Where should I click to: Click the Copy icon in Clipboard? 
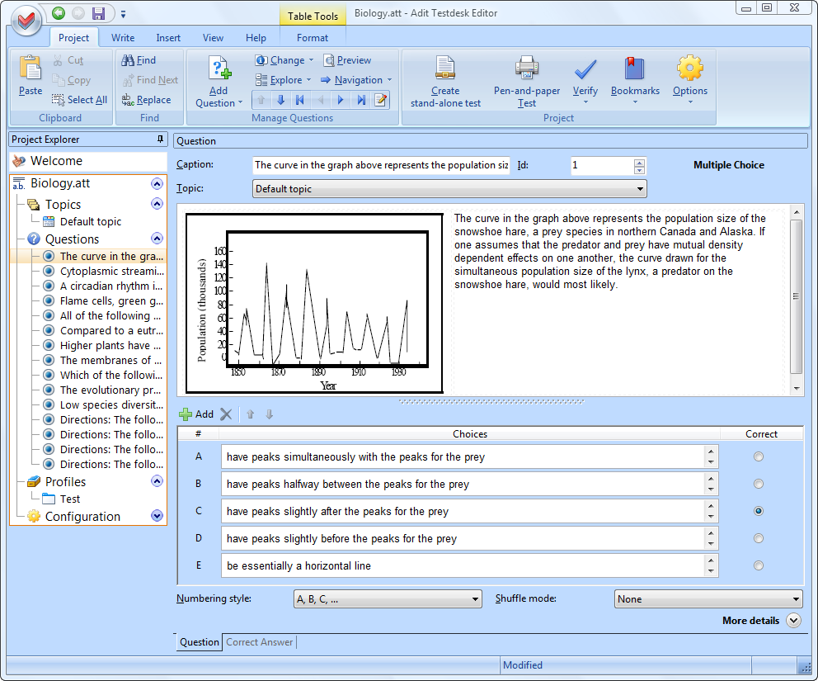[58, 80]
